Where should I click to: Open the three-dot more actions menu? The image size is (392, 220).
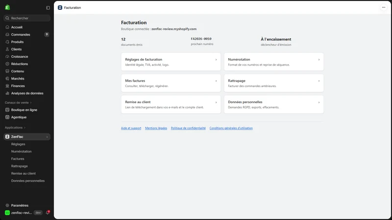[x=384, y=7]
